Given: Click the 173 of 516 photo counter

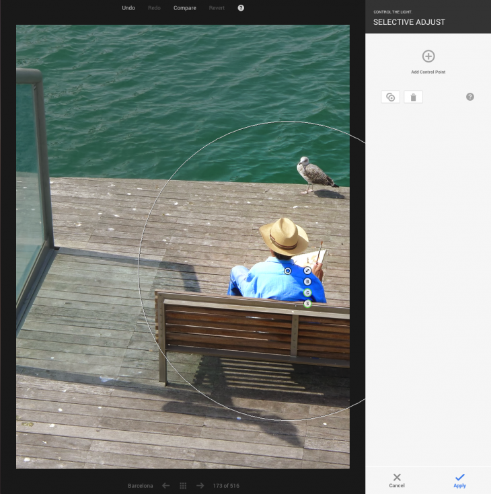Looking at the screenshot, I should 226,486.
